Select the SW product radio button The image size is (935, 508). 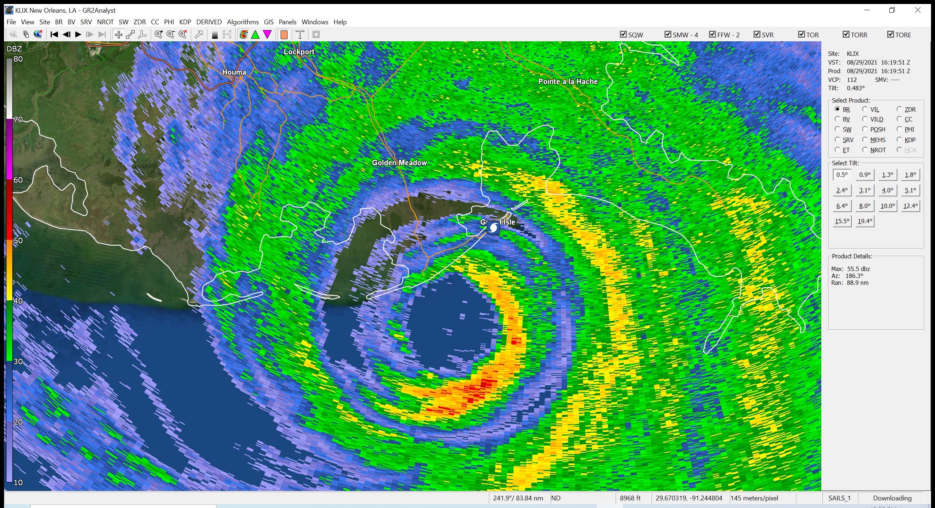point(837,129)
